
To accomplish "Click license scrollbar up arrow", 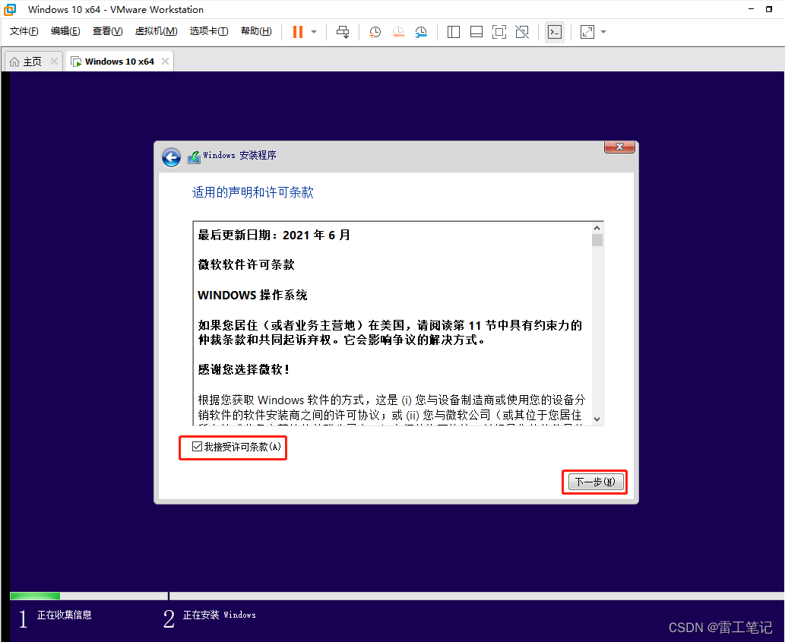I will tap(597, 228).
